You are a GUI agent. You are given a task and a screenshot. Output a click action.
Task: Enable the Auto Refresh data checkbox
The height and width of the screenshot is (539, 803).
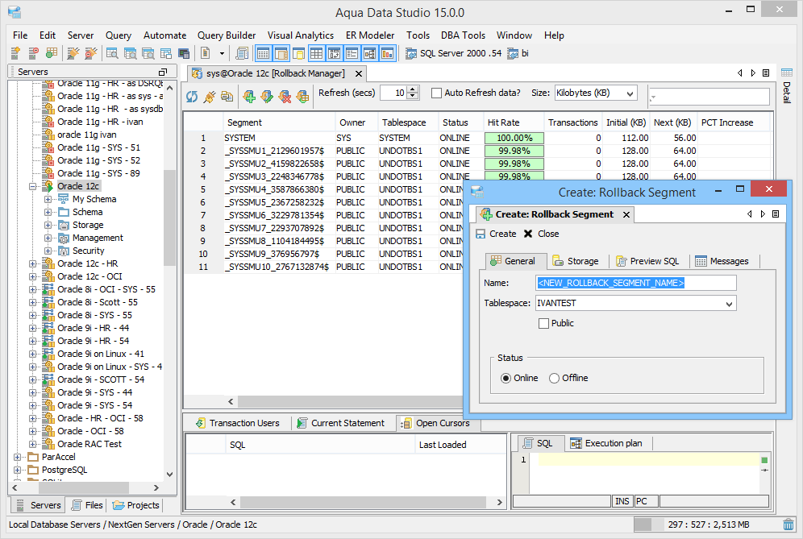(436, 93)
